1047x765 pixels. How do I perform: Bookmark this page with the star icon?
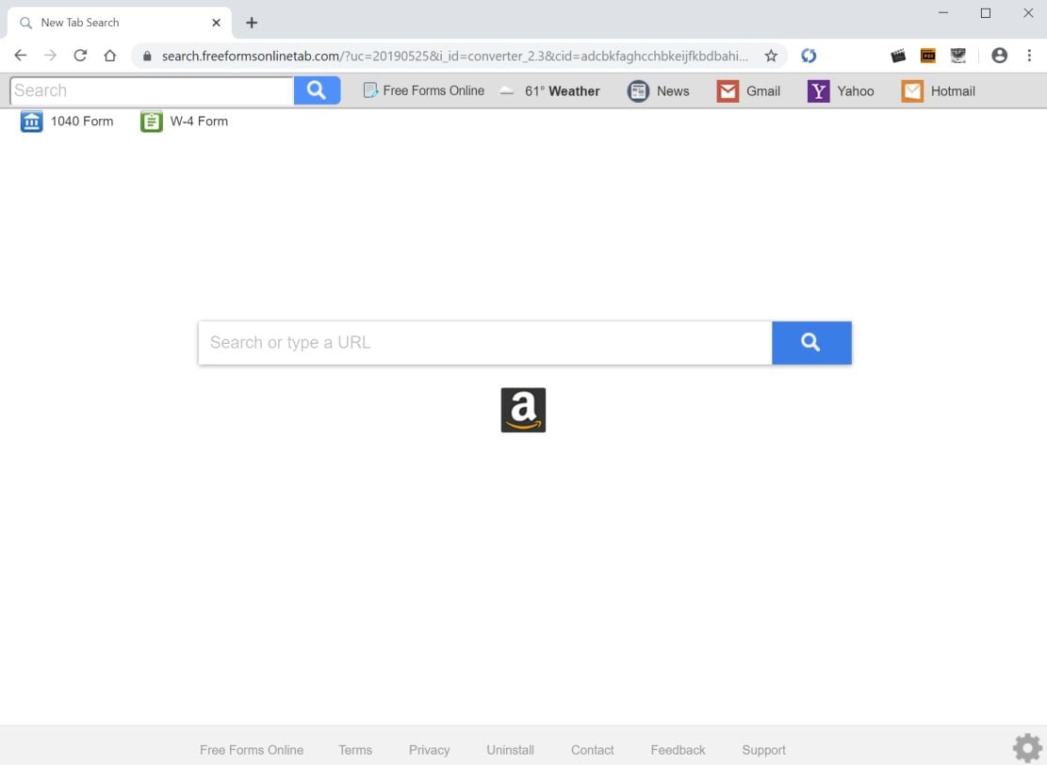(x=771, y=56)
